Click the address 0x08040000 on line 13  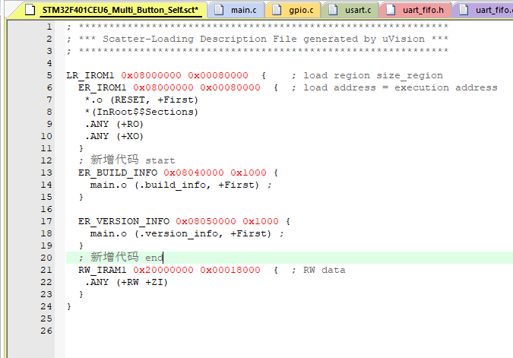coord(194,173)
